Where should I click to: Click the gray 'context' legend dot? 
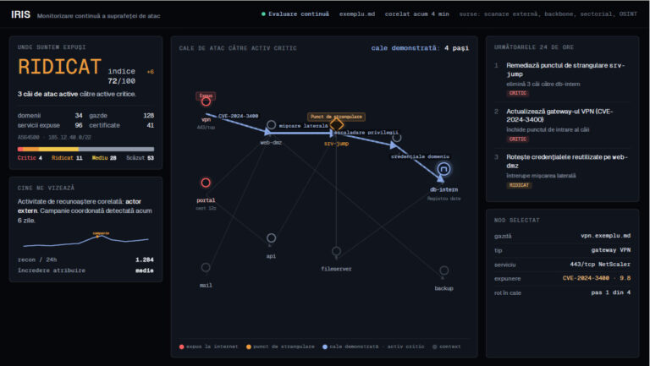coord(434,347)
